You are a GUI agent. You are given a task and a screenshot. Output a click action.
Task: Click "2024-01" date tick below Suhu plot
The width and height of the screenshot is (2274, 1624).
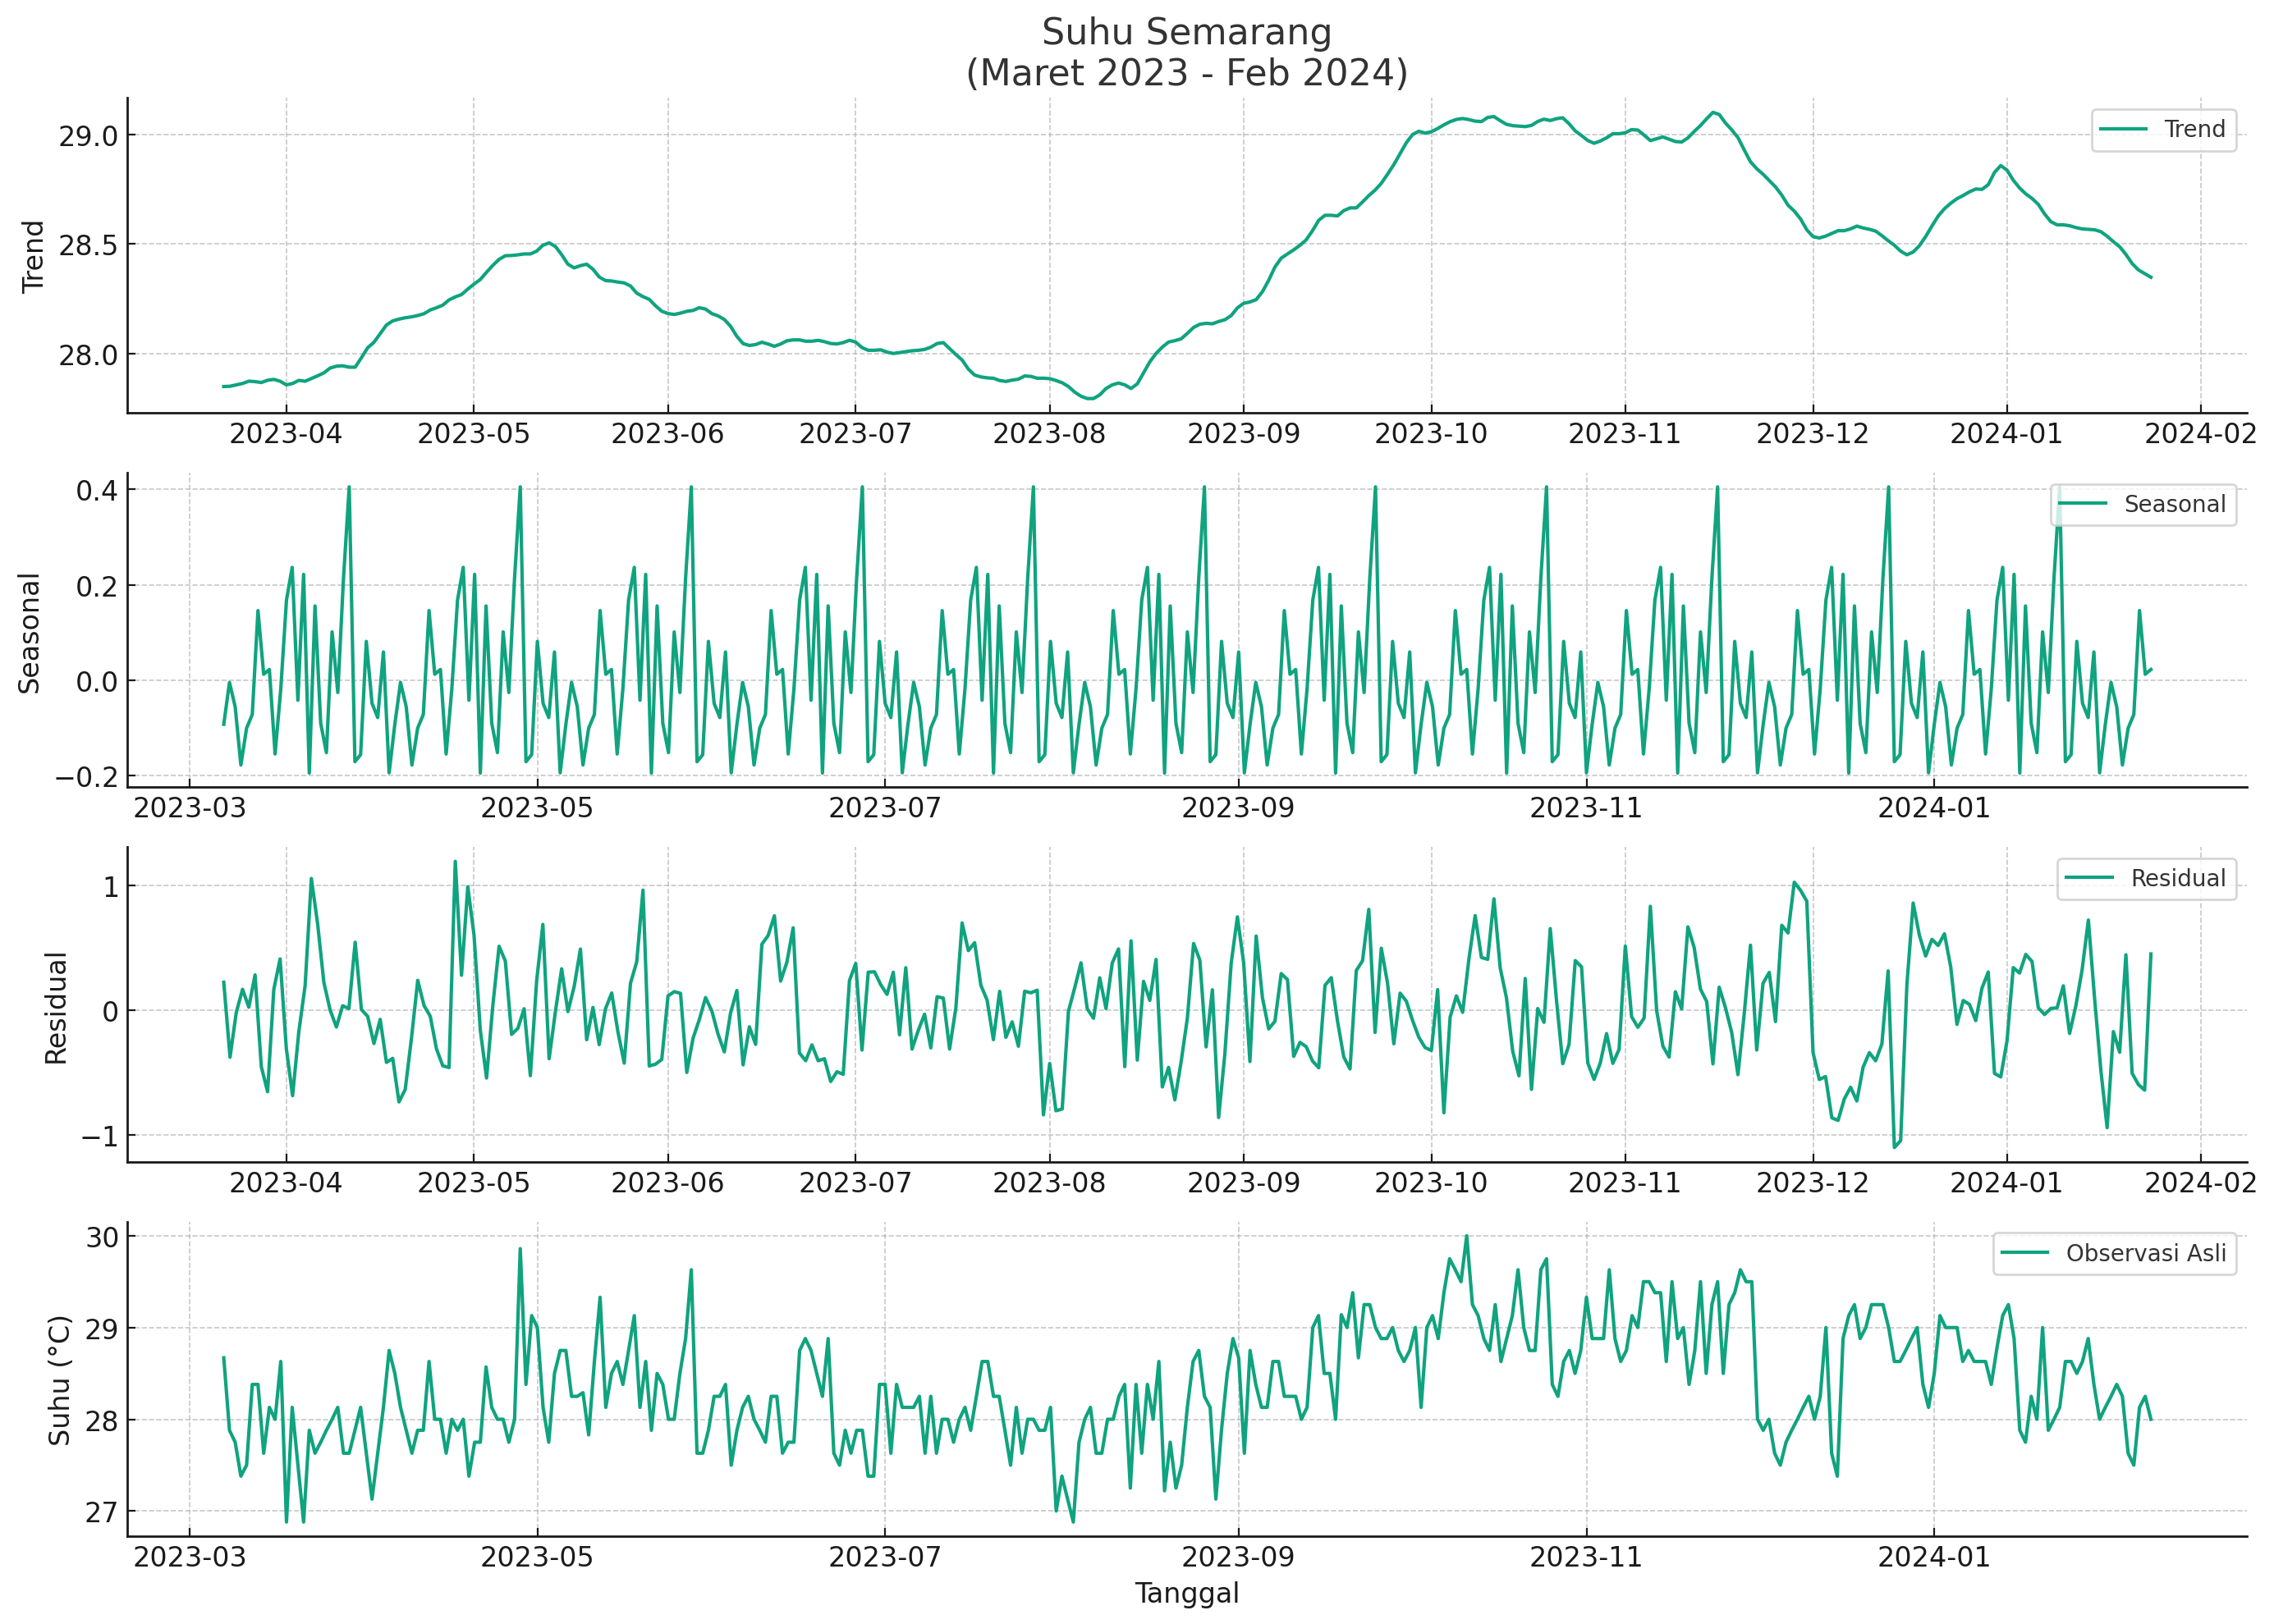coord(1934,1558)
